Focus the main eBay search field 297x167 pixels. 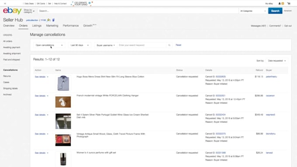click(x=138, y=11)
